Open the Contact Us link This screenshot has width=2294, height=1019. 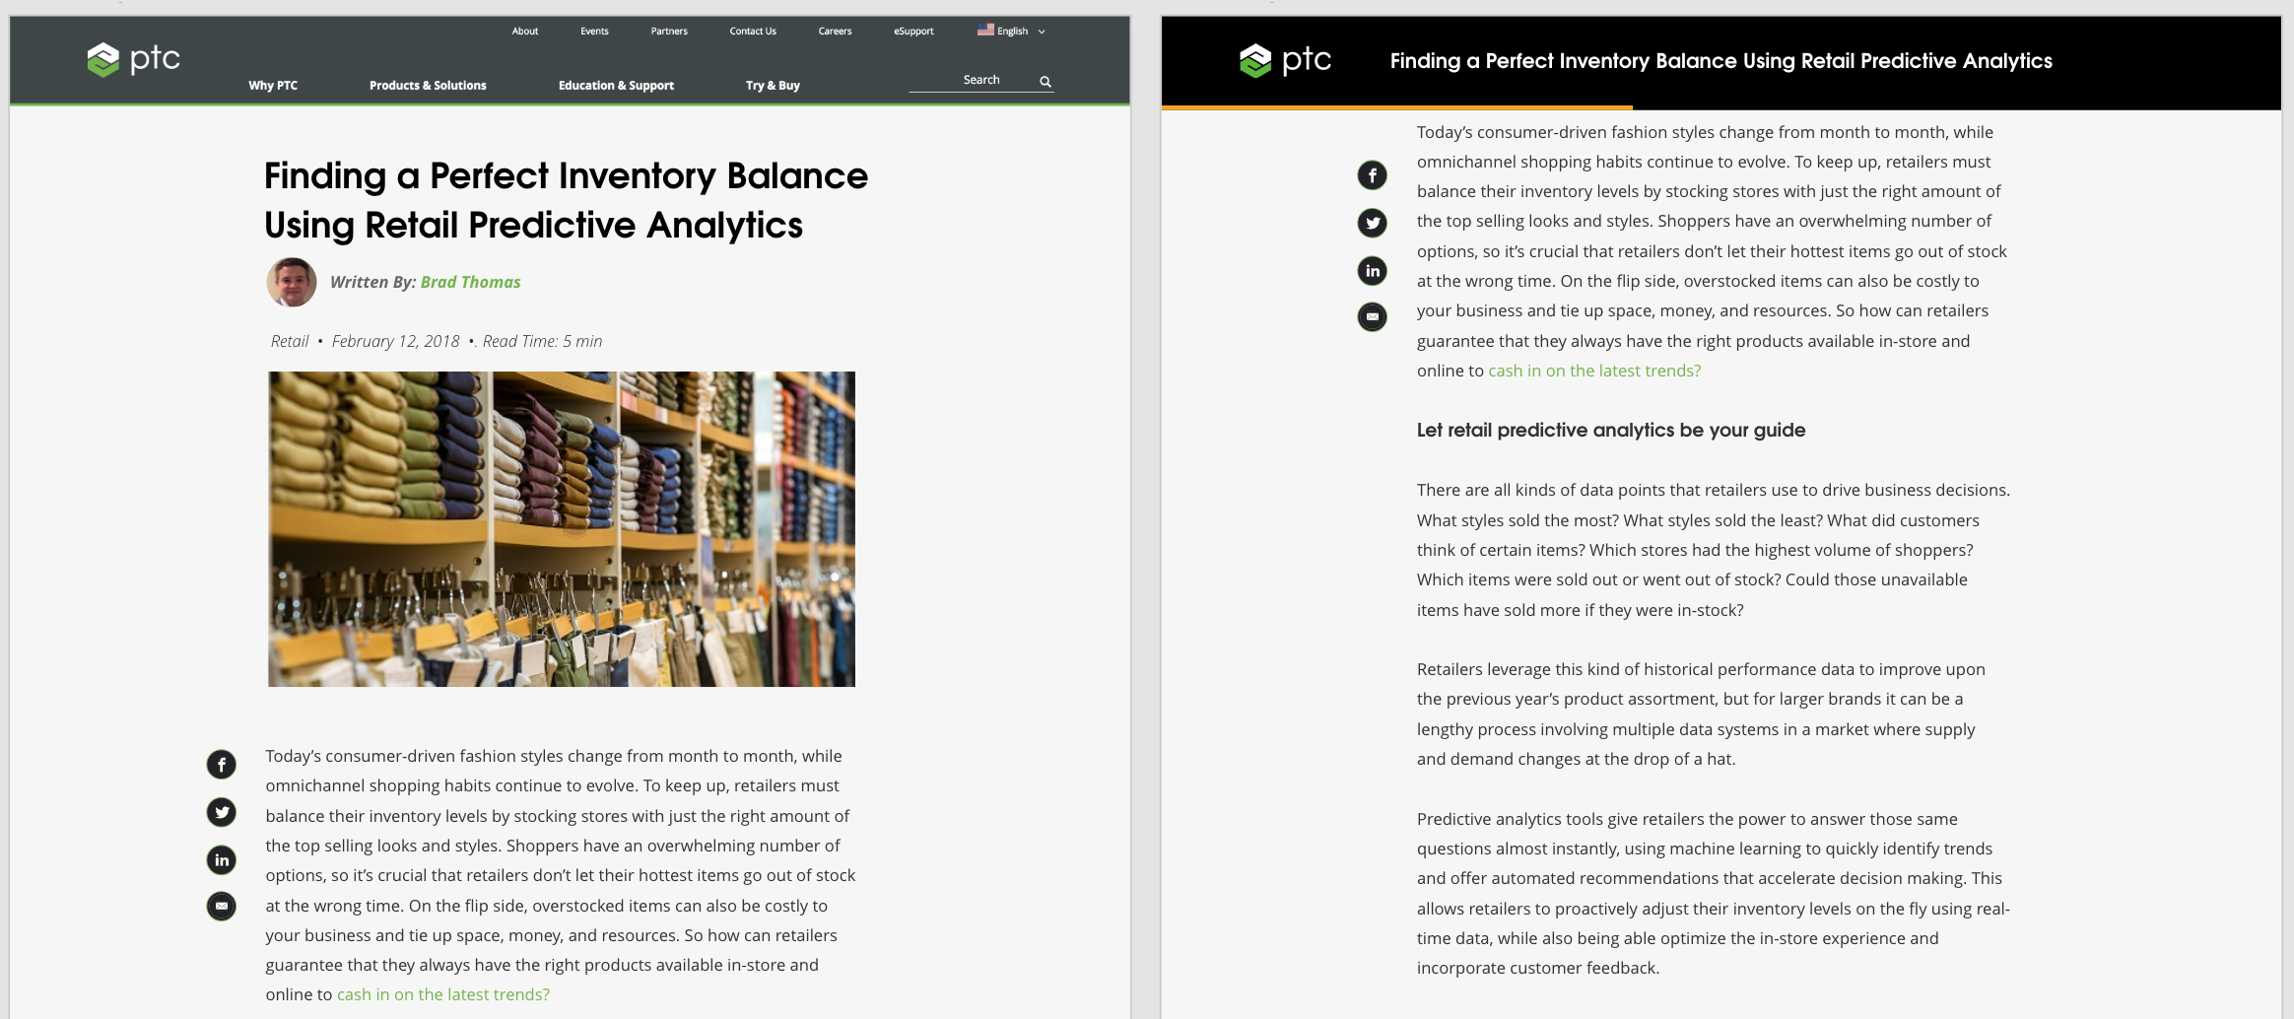pyautogui.click(x=753, y=32)
